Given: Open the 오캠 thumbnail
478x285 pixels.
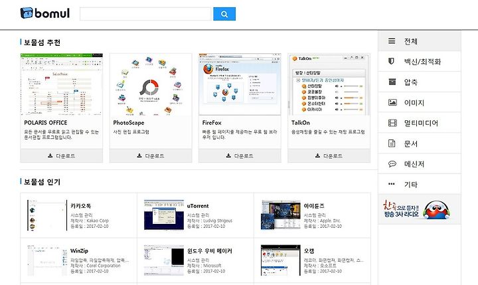Looking at the screenshot, I should pyautogui.click(x=281, y=260).
